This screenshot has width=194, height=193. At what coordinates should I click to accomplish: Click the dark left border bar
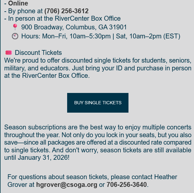(0, 96)
